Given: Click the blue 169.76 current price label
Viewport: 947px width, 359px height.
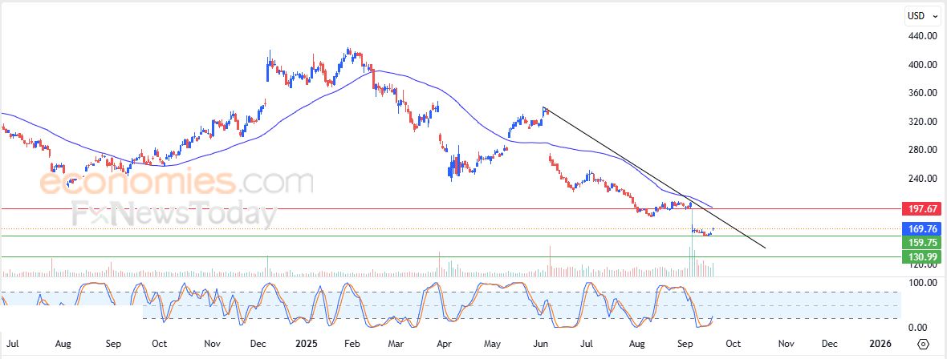Looking at the screenshot, I should (921, 228).
